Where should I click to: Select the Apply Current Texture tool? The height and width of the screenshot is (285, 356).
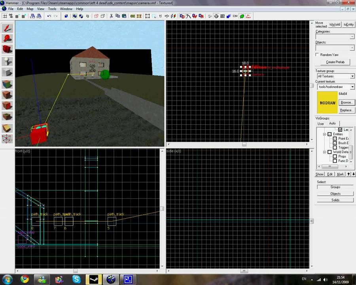pyautogui.click(x=7, y=95)
